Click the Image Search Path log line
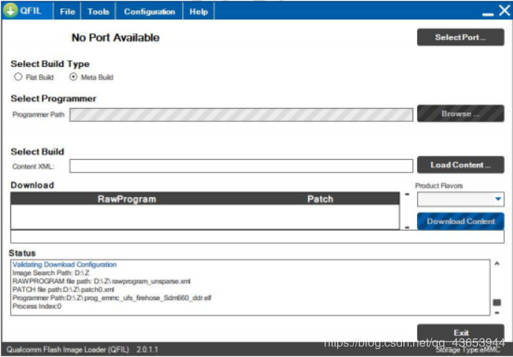The image size is (513, 357). coord(51,273)
